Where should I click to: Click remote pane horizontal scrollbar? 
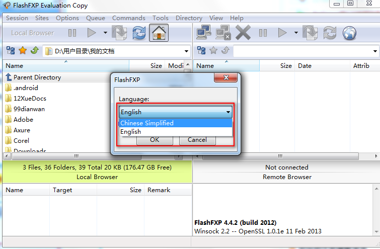tap(280, 156)
